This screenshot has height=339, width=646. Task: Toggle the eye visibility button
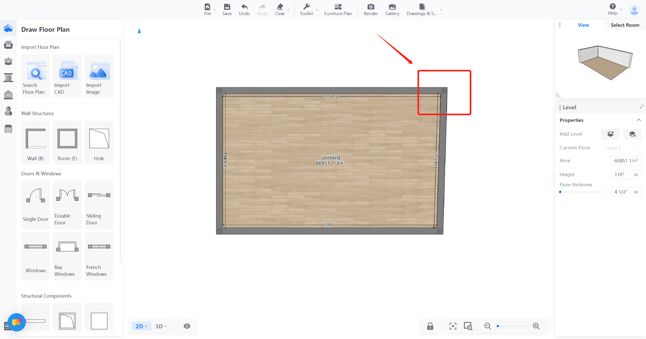187,326
